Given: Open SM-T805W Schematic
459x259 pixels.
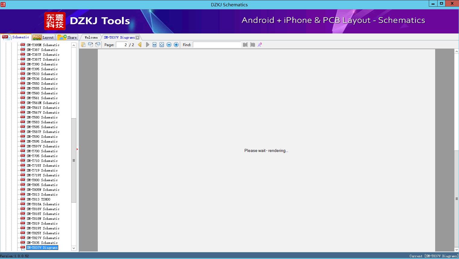Looking at the screenshot, I should 43,190.
